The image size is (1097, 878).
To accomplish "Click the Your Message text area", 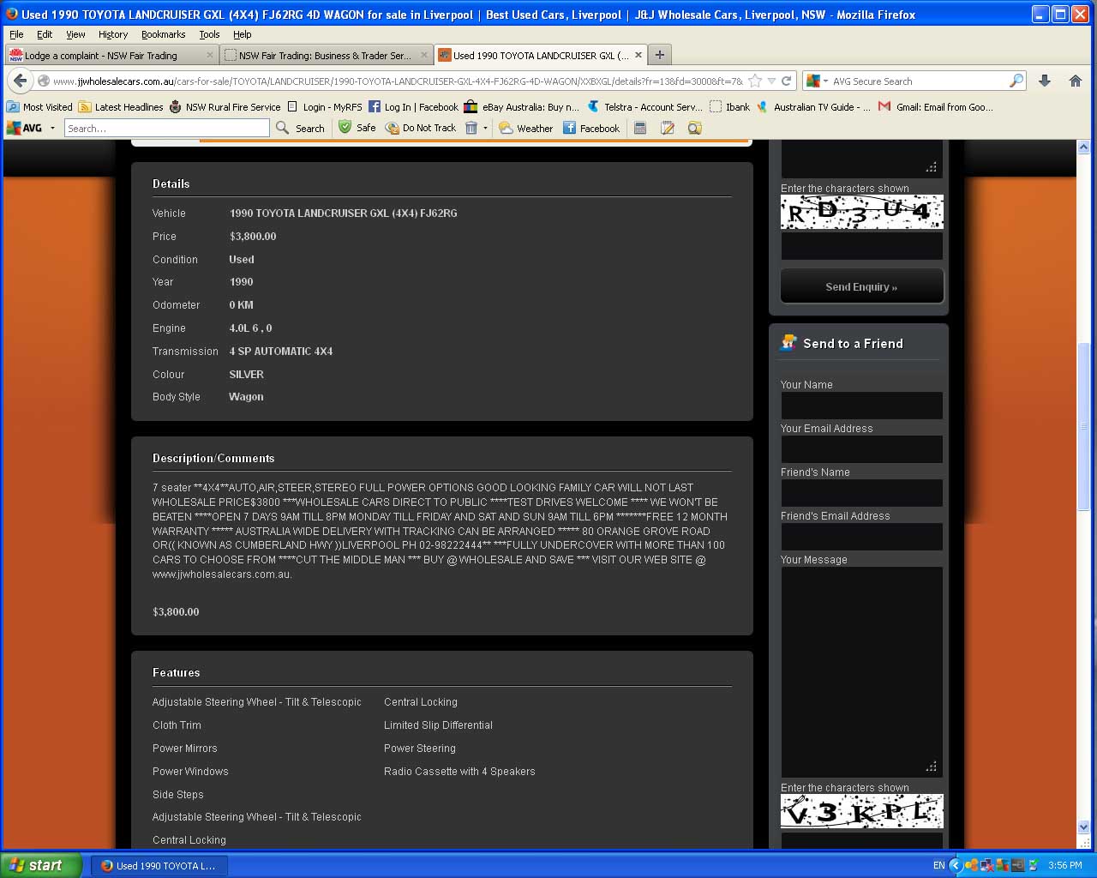I will [861, 671].
